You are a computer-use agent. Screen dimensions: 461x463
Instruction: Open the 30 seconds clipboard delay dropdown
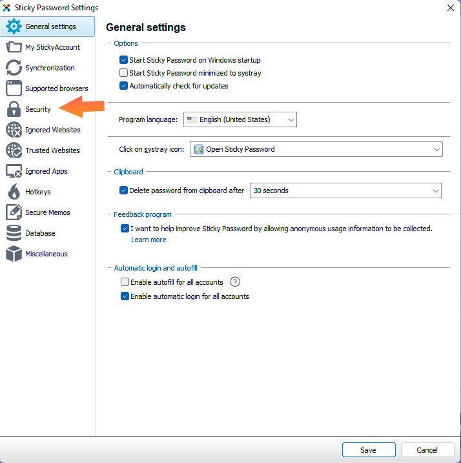[345, 190]
